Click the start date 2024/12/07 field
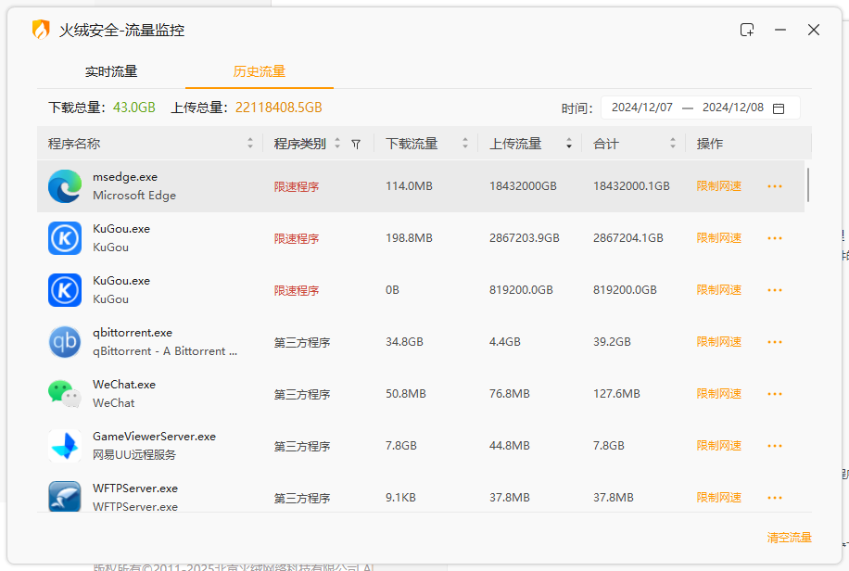The image size is (849, 571). pyautogui.click(x=642, y=108)
